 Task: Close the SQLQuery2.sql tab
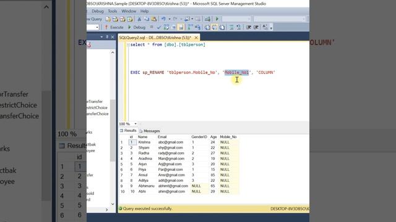[196, 38]
